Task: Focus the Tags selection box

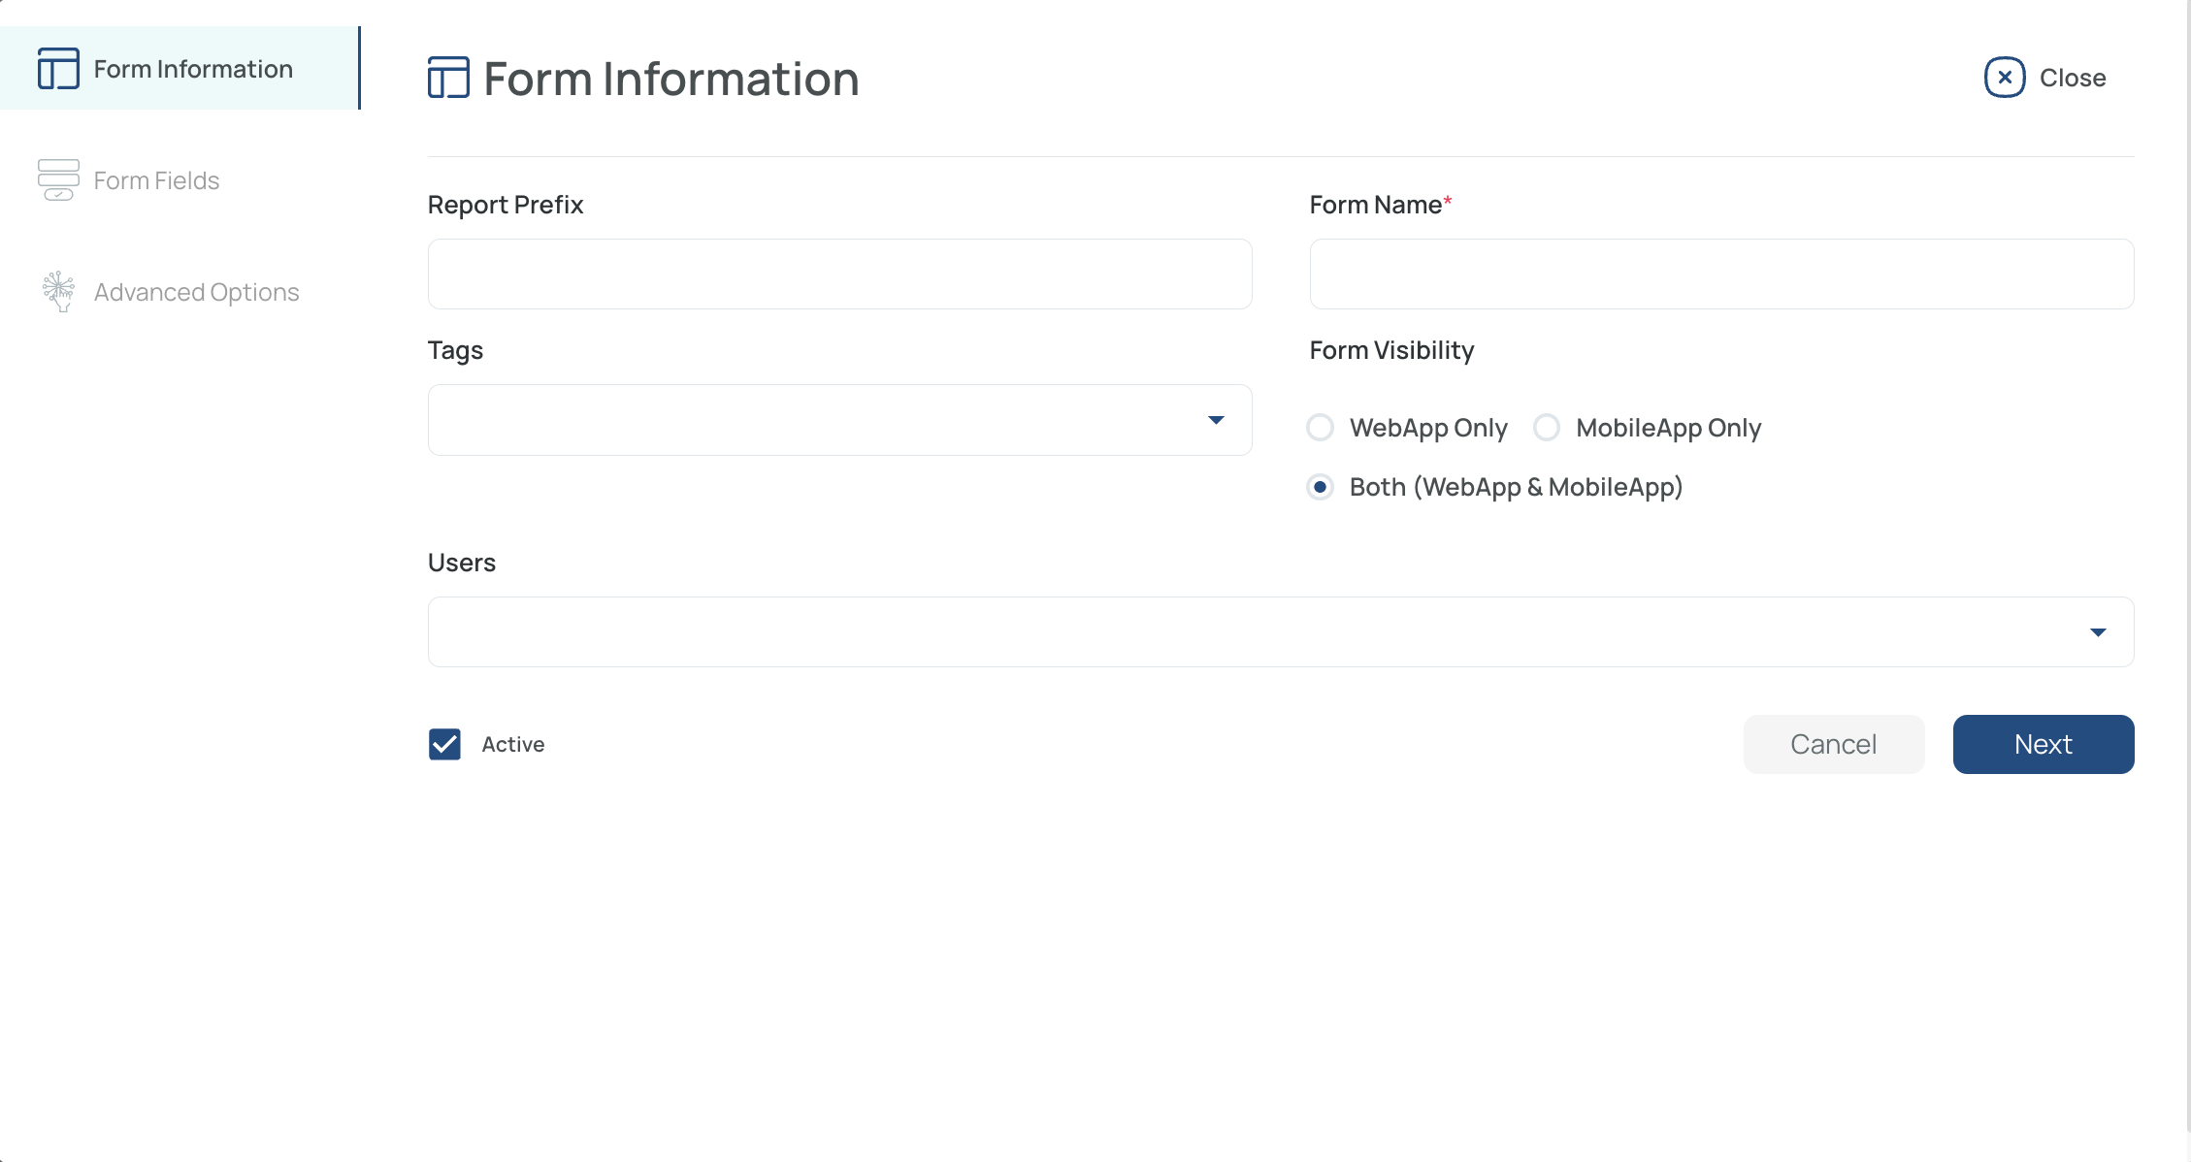Action: (839, 420)
